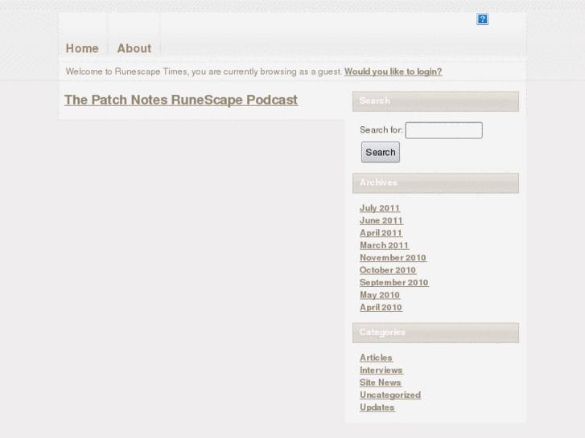Image resolution: width=585 pixels, height=438 pixels.
Task: Browse the Site News category
Action: pos(381,383)
